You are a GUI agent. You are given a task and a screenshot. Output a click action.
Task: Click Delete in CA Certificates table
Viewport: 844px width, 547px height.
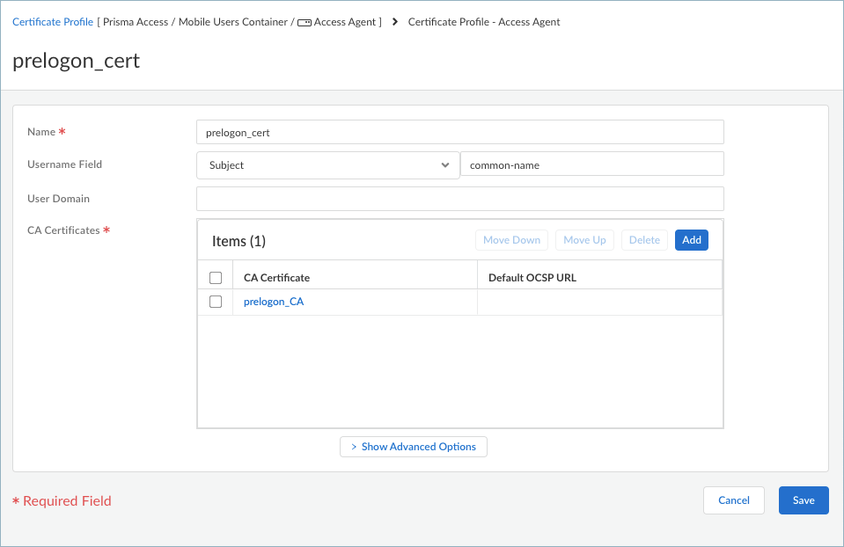644,240
